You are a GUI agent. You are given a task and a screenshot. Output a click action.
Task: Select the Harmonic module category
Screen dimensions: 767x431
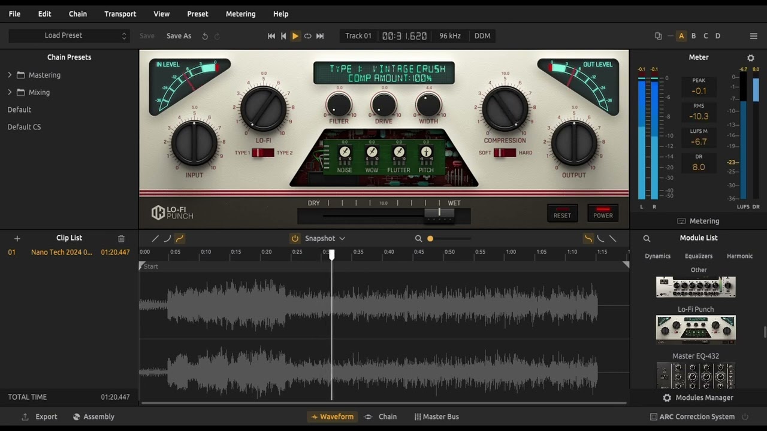coord(739,256)
